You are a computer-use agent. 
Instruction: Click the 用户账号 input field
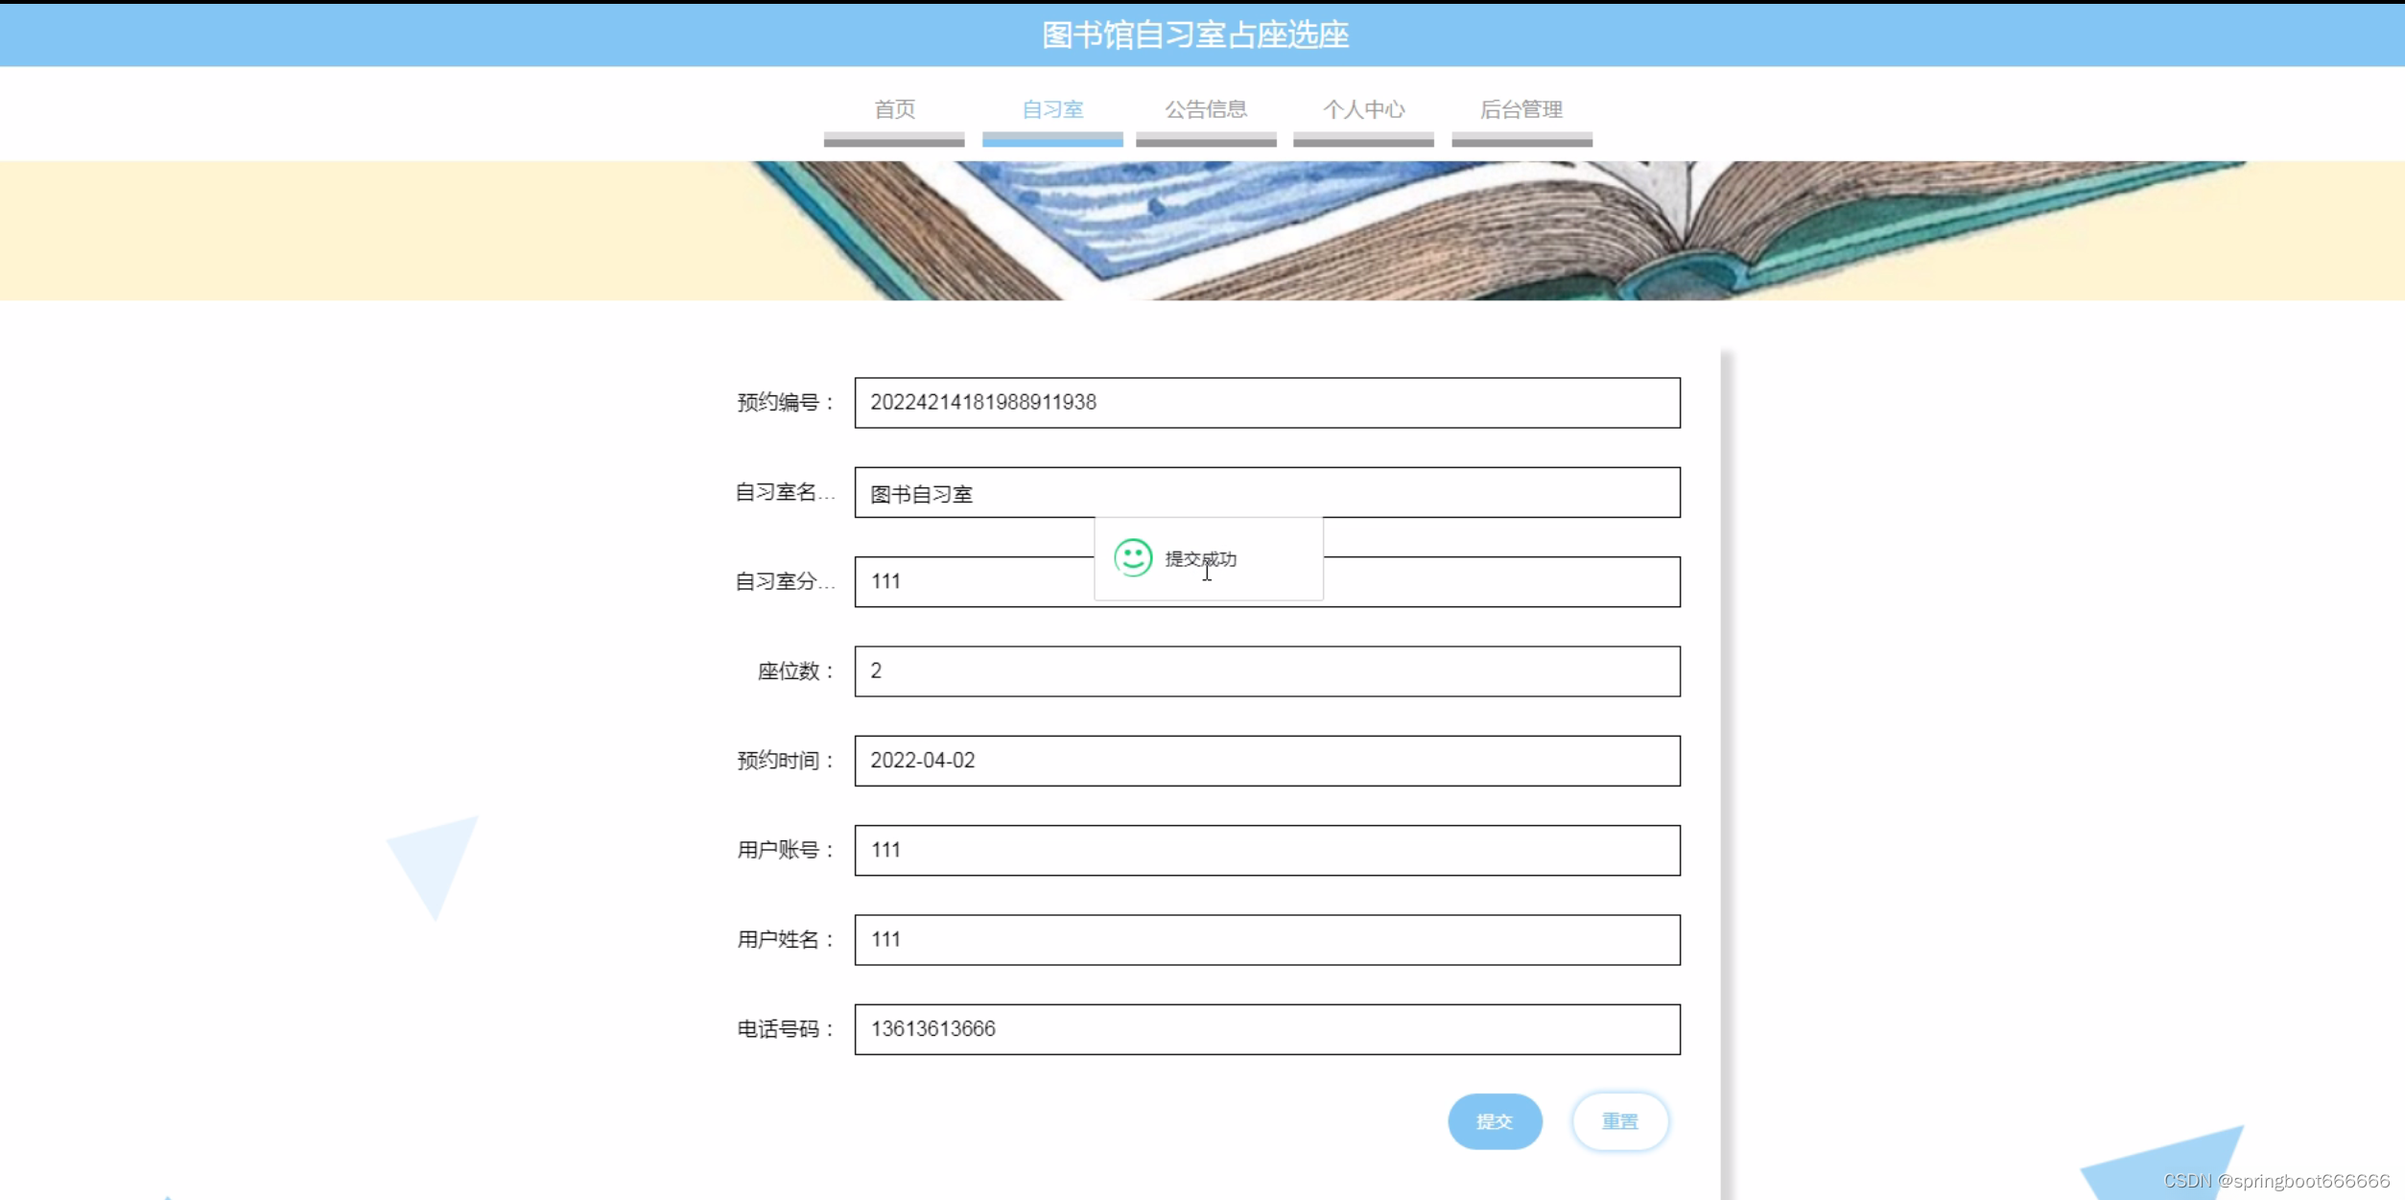tap(1266, 849)
